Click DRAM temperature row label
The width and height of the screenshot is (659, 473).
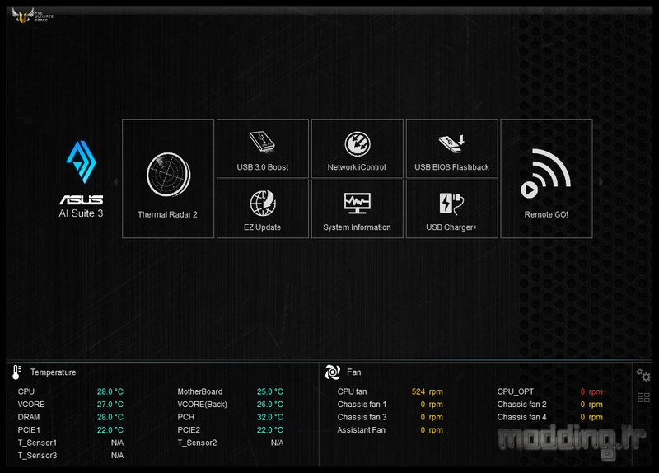(x=29, y=417)
